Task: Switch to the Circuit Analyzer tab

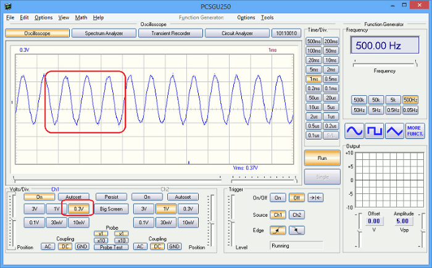Action: (237, 33)
